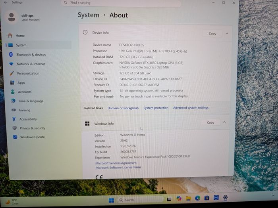278x208 pixels.
Task: Click the version value 25H2
Action: point(124,141)
